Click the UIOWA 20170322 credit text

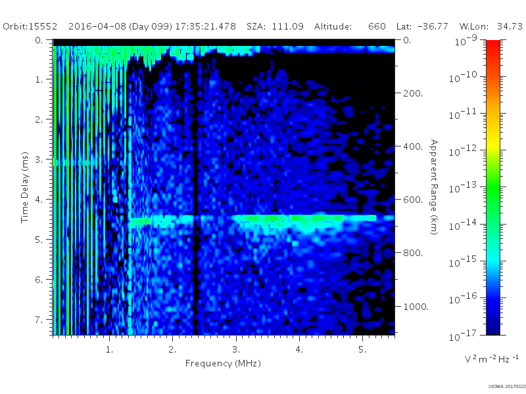tap(507, 387)
